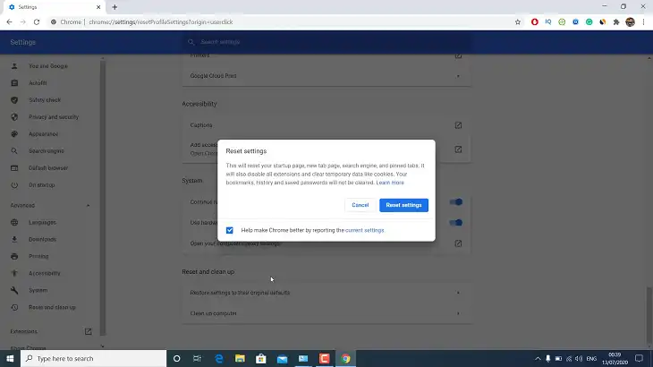This screenshot has width=653, height=367.
Task: Close the Settings tab
Action: pyautogui.click(x=98, y=7)
